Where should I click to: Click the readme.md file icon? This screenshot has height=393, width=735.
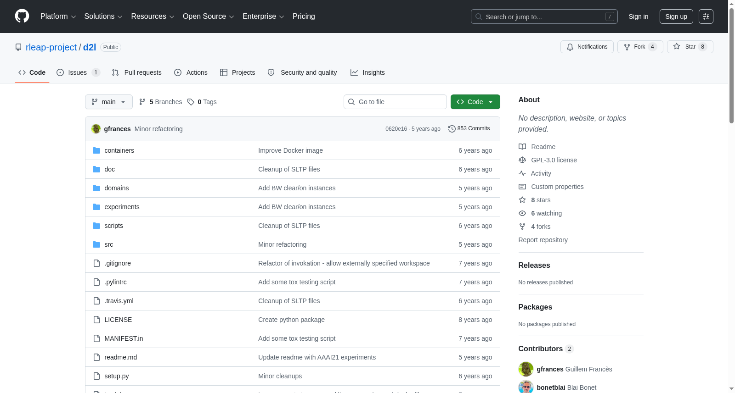(x=96, y=357)
